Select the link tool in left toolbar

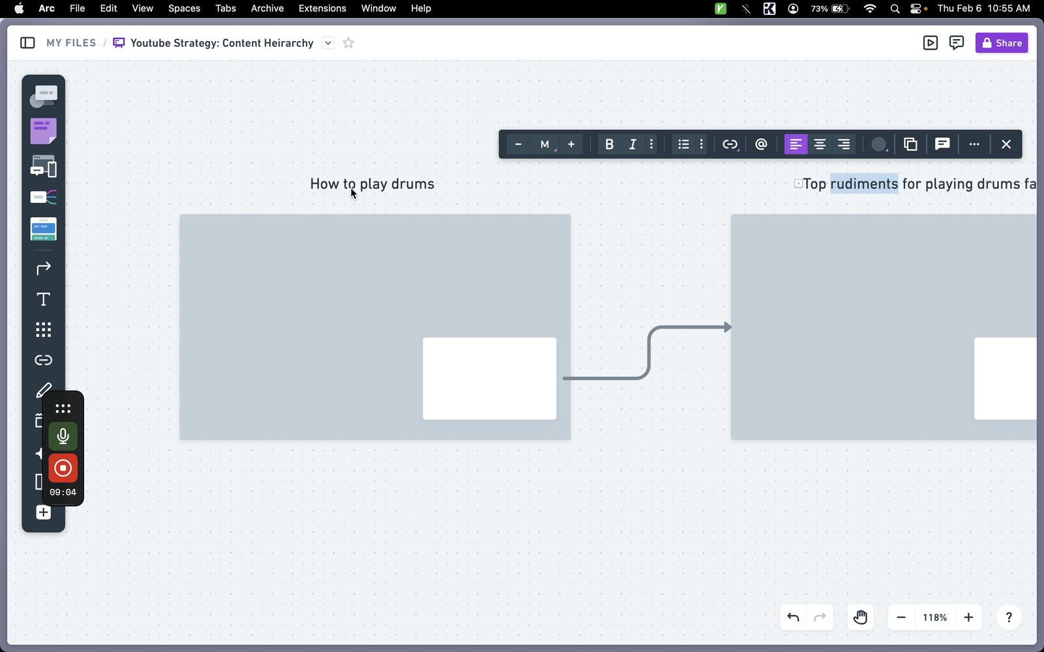point(44,360)
